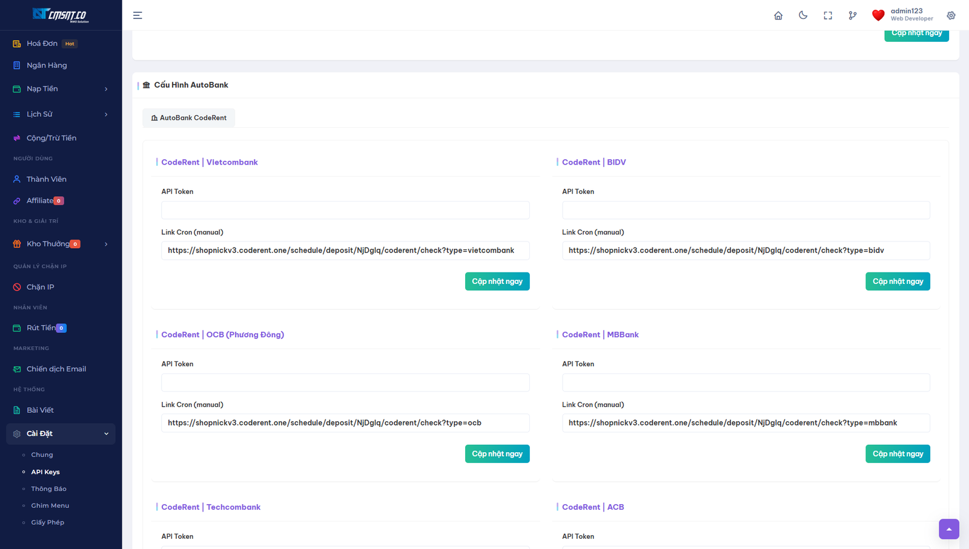The height and width of the screenshot is (549, 969).
Task: Click the red heart profile avatar
Action: pyautogui.click(x=878, y=15)
